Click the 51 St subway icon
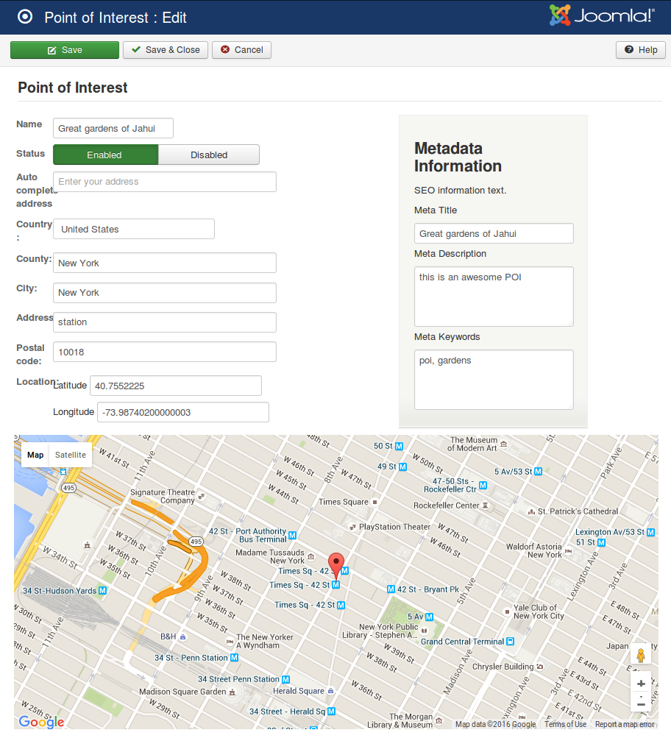 click(x=602, y=542)
